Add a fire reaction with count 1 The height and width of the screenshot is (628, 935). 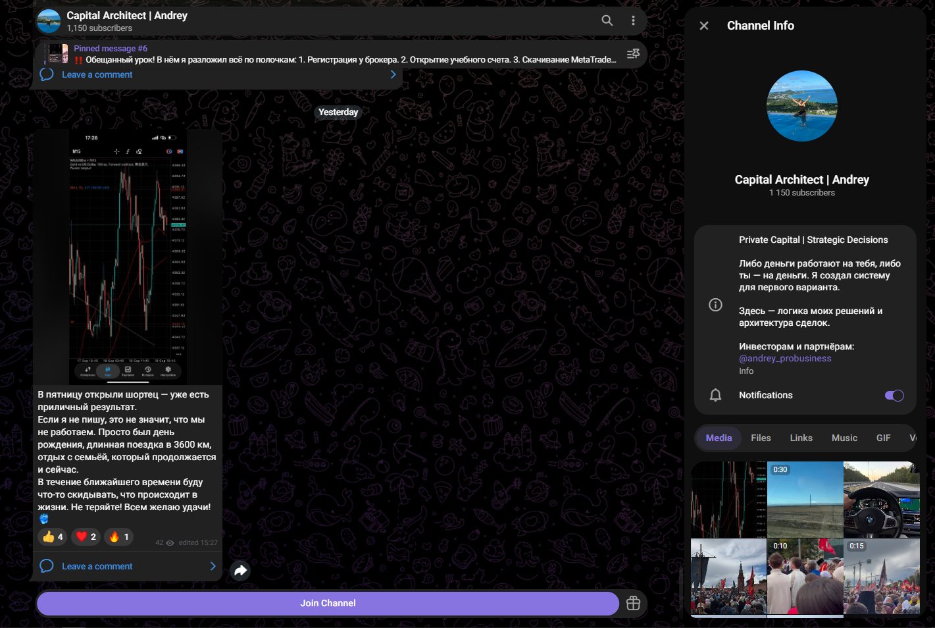(x=118, y=536)
